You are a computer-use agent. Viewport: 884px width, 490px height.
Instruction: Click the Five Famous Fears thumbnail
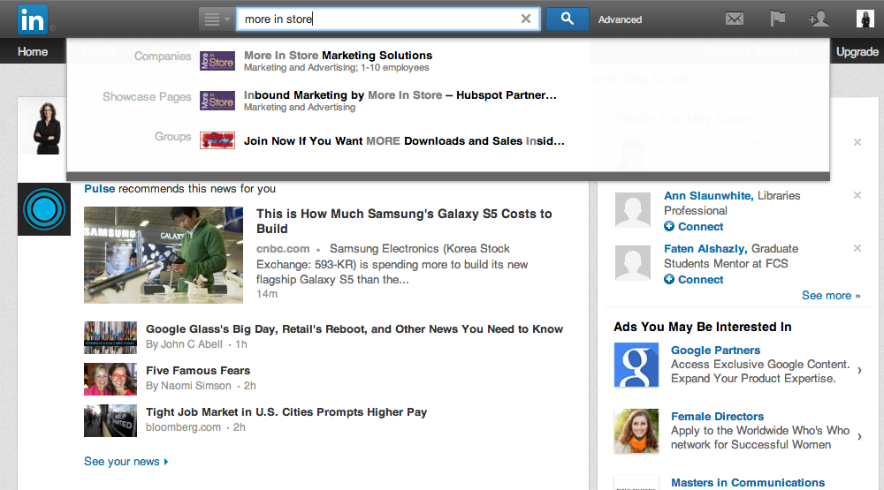click(110, 379)
